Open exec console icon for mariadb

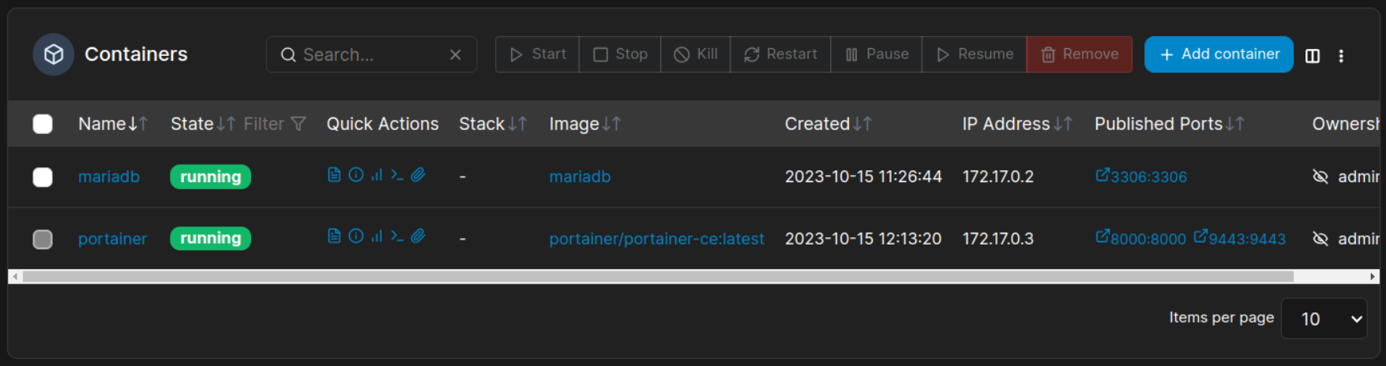coord(397,175)
